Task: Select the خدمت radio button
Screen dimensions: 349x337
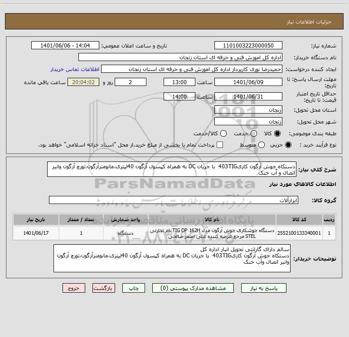Action: [254, 133]
